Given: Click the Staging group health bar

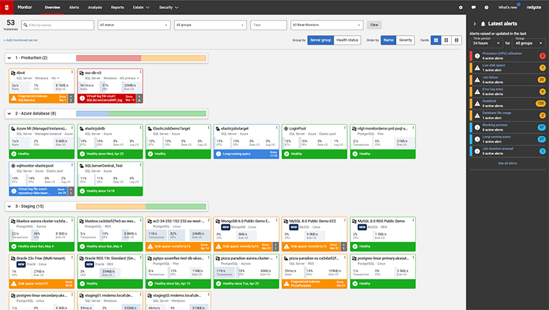Looking at the screenshot, I should tap(141, 207).
